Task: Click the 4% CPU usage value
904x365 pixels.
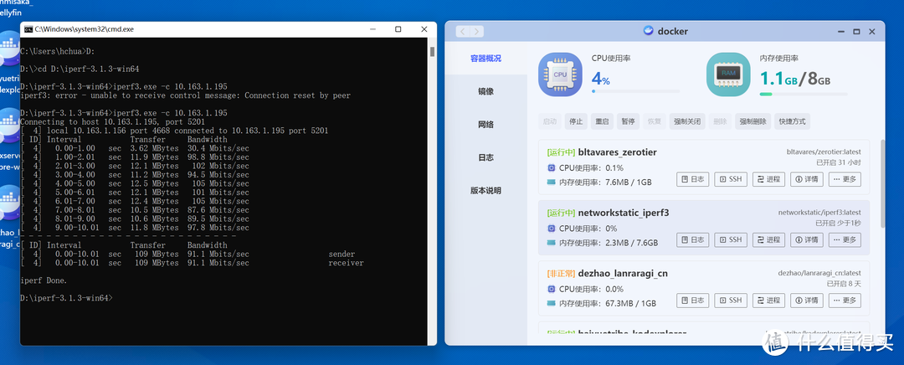Action: [x=601, y=79]
